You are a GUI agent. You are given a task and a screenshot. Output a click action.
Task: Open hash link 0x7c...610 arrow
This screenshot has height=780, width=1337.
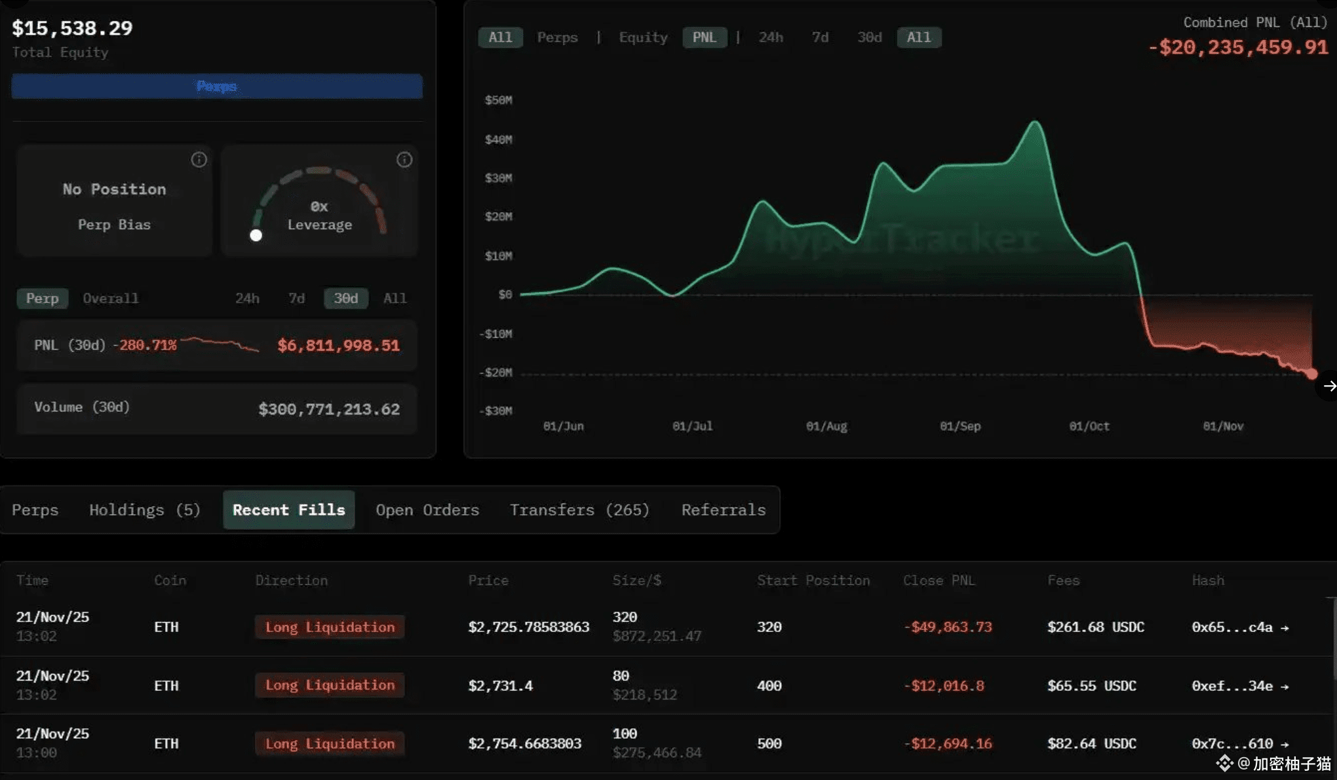point(1285,744)
